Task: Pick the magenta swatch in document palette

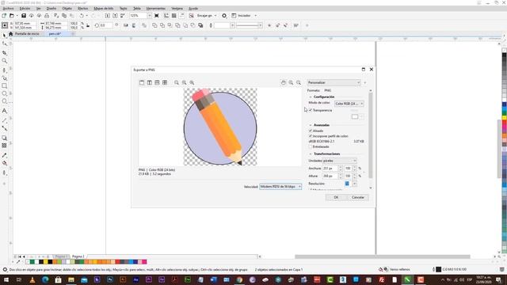Action: (144, 262)
